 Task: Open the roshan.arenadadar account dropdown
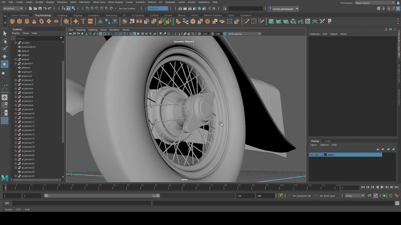click(283, 9)
